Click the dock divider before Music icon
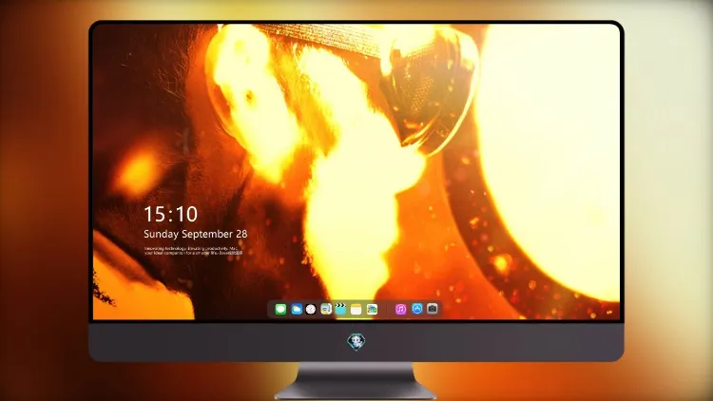This screenshot has height=401, width=713. click(x=387, y=309)
